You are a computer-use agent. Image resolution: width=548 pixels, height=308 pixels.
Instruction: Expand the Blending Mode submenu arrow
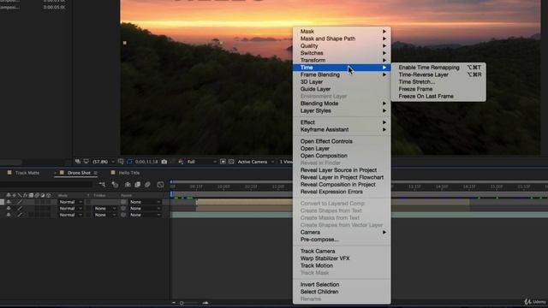[384, 104]
